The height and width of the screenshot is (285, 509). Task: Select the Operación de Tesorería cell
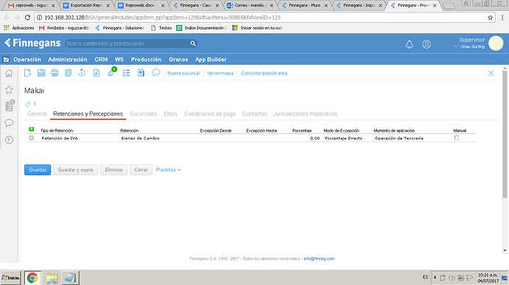tap(399, 138)
